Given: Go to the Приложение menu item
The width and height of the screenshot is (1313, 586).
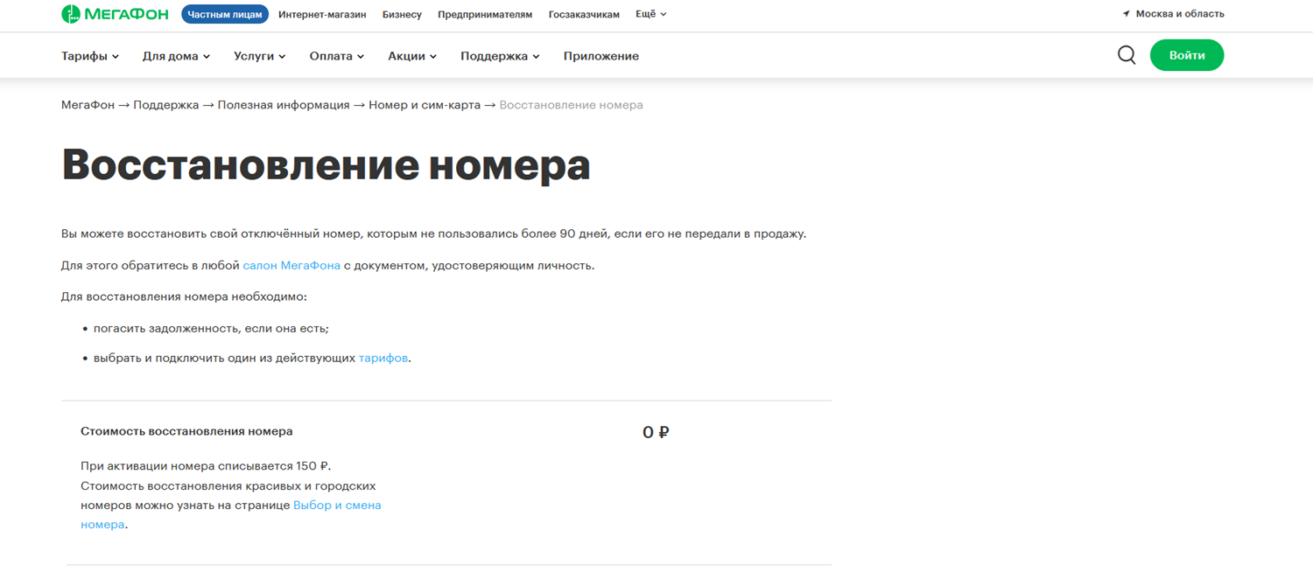Looking at the screenshot, I should tap(600, 56).
